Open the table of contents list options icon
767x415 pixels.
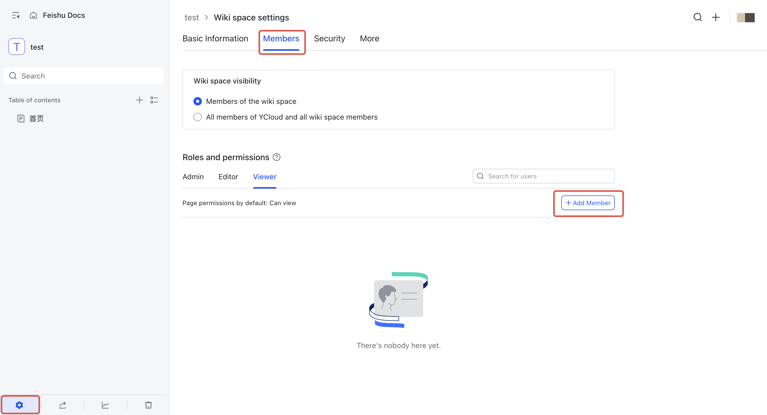click(154, 100)
